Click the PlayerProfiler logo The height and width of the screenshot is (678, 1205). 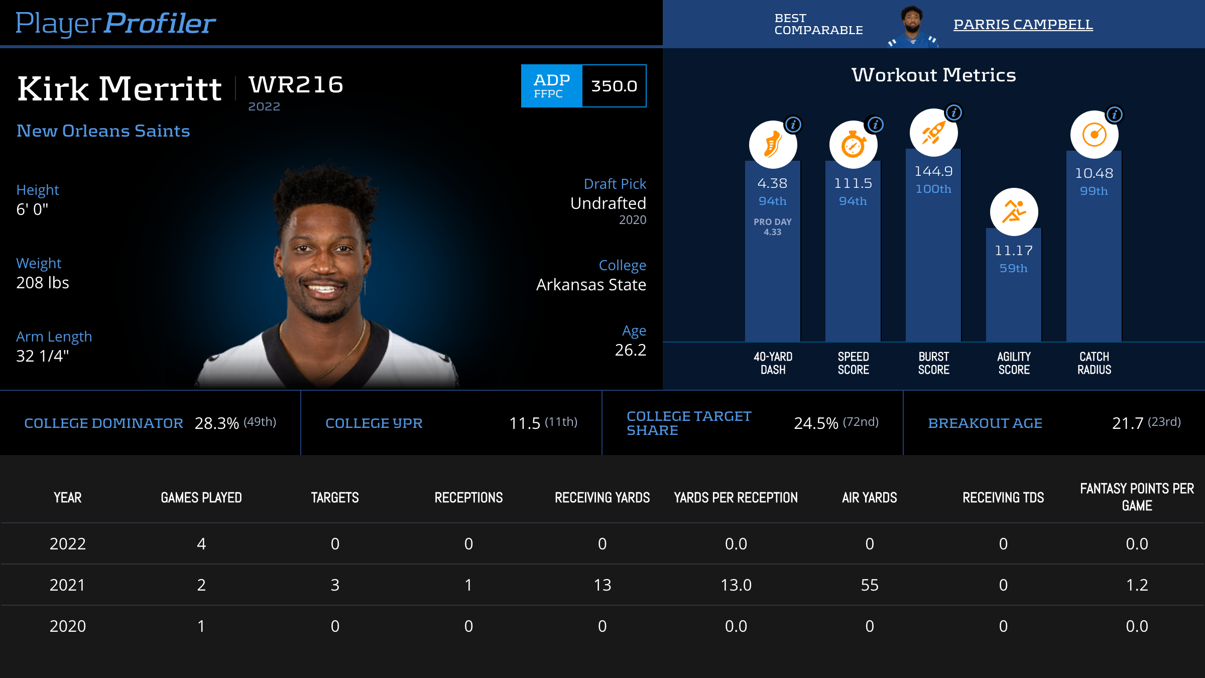click(x=115, y=23)
